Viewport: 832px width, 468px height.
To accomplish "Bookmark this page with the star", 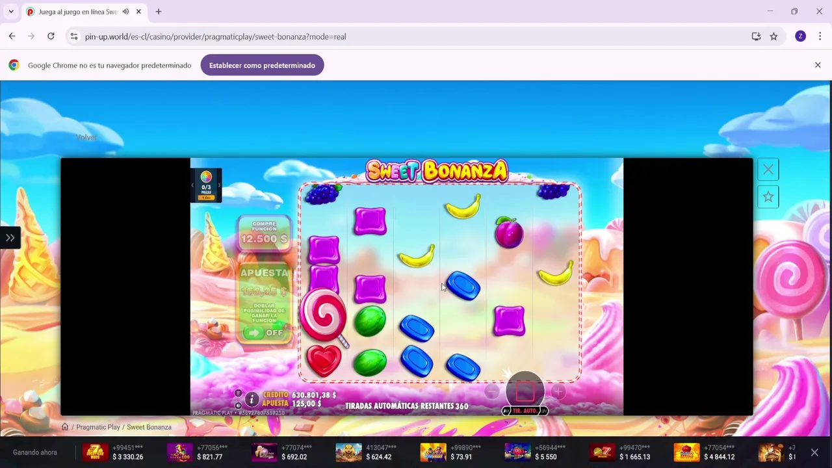I will click(773, 36).
